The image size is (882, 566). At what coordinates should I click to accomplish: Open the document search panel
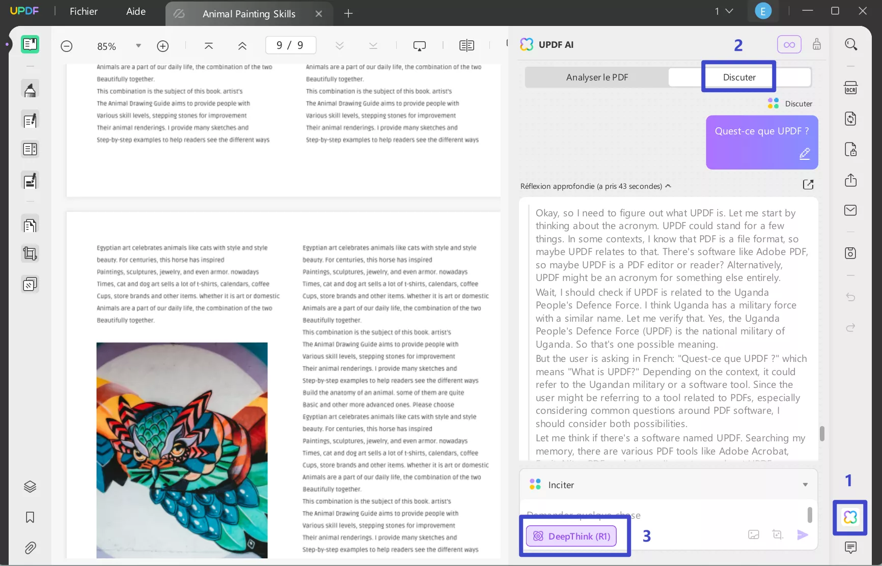pyautogui.click(x=851, y=44)
